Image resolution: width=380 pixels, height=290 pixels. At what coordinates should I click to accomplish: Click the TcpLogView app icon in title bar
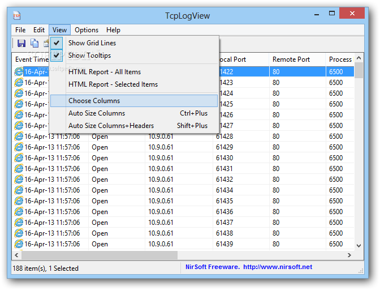[x=17, y=15]
